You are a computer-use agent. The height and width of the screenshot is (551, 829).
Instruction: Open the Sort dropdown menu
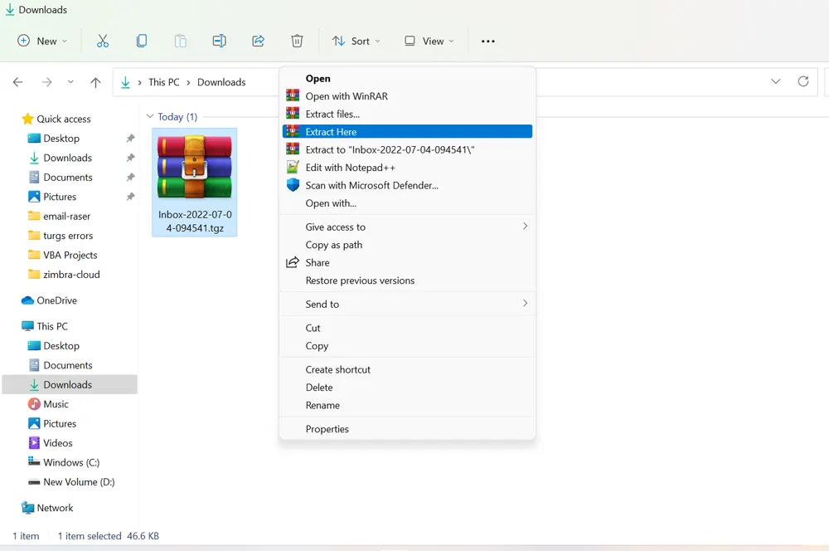[x=356, y=41]
